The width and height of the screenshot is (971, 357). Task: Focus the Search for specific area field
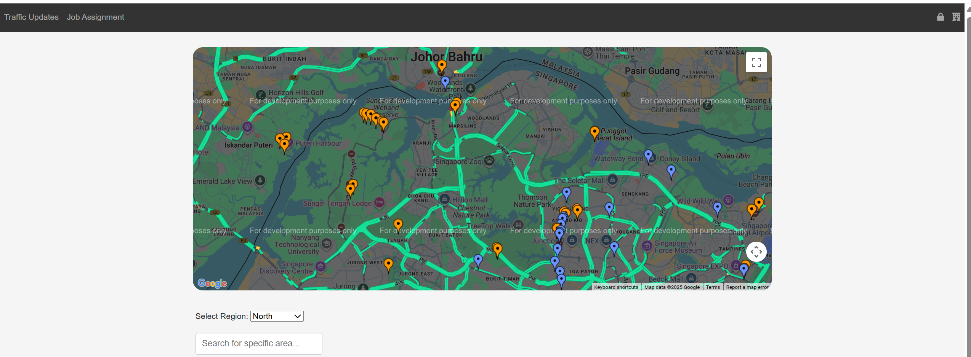[x=259, y=344]
